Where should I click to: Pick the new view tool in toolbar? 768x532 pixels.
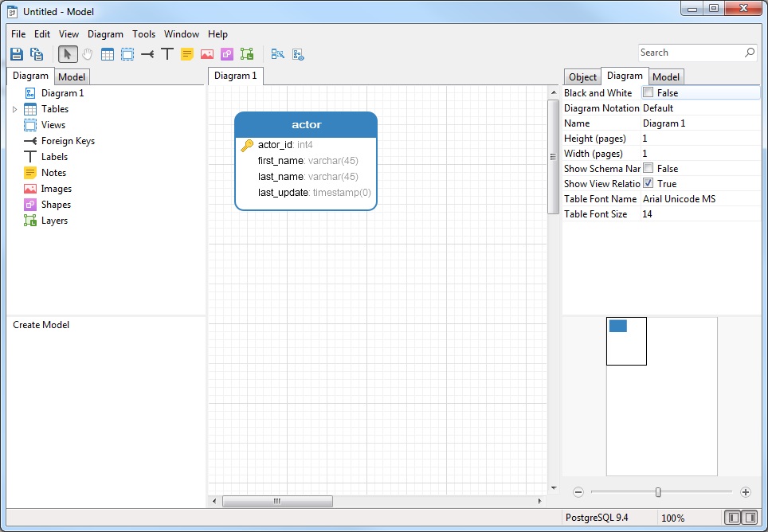pos(127,54)
